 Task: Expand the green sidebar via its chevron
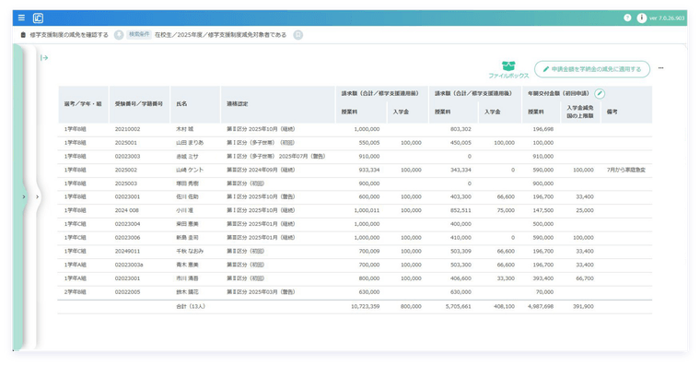pos(24,196)
